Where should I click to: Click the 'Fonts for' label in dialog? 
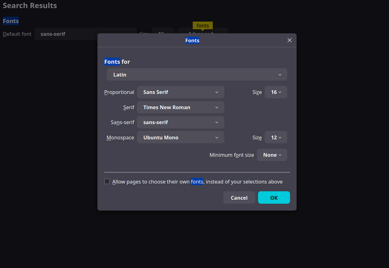point(117,62)
